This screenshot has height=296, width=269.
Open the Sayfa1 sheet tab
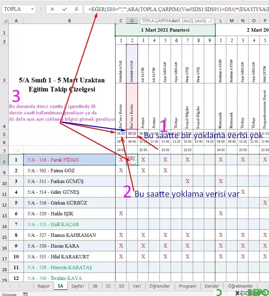click(78, 286)
